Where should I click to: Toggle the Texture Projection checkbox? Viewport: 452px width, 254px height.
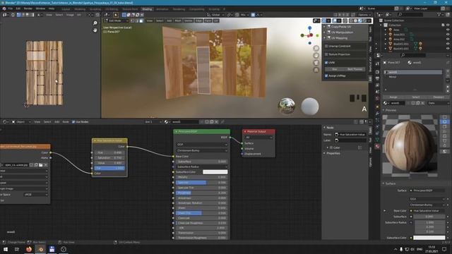click(x=326, y=54)
